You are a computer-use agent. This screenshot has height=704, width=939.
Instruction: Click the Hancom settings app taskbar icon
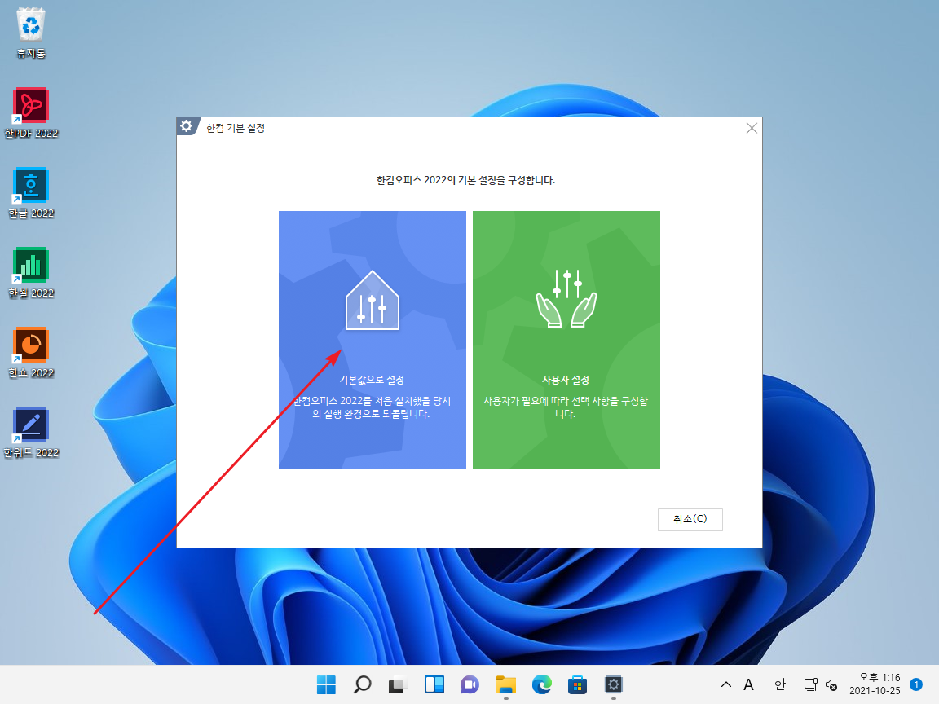pos(613,684)
